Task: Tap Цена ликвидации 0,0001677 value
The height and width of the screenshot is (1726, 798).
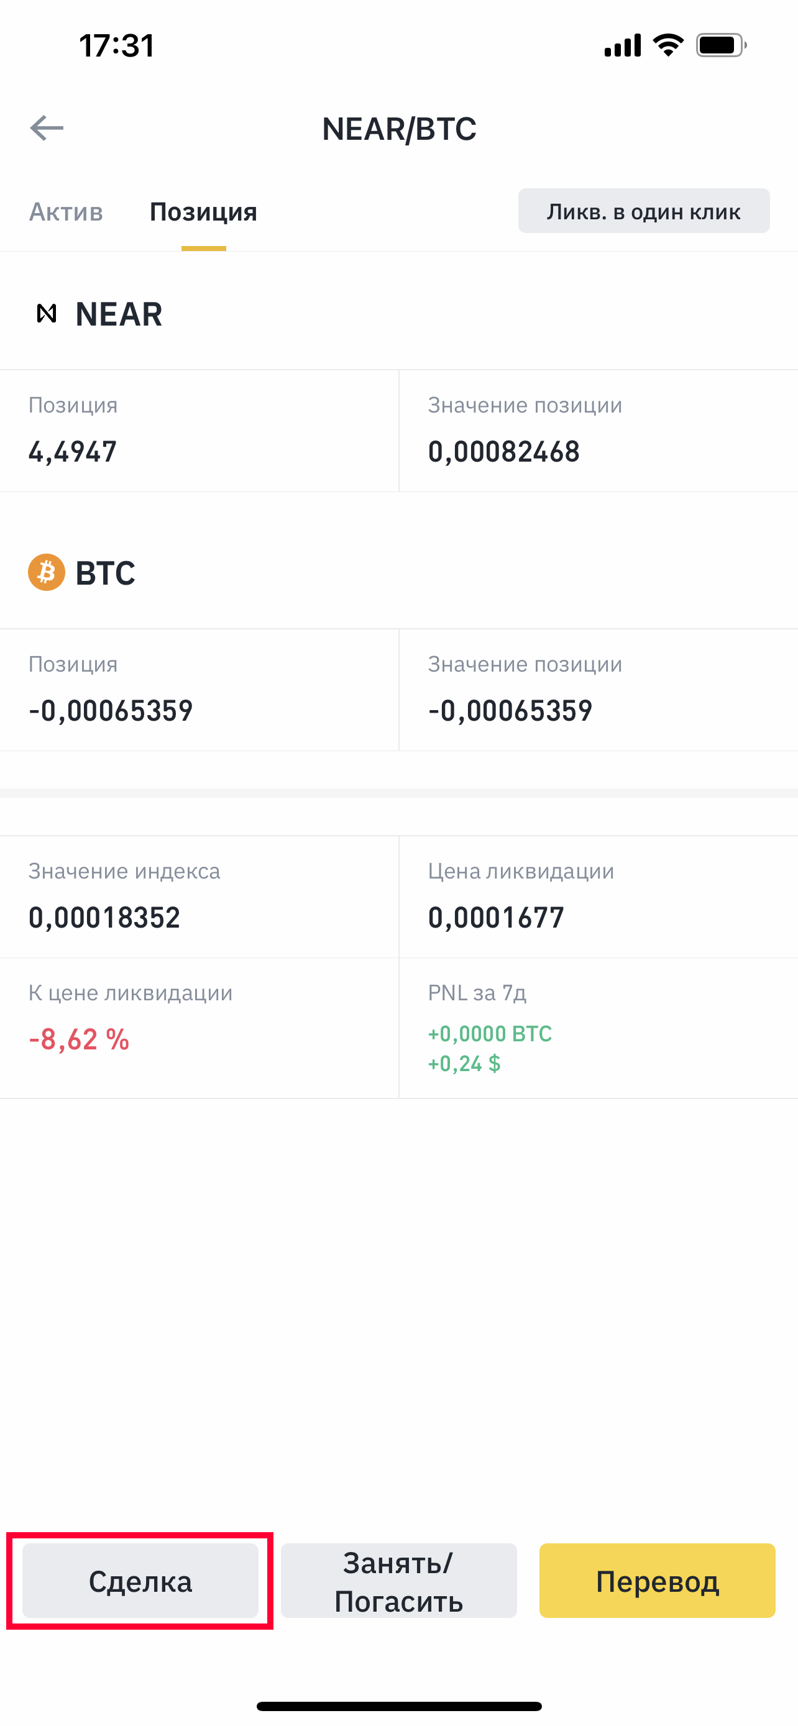Action: (x=496, y=917)
